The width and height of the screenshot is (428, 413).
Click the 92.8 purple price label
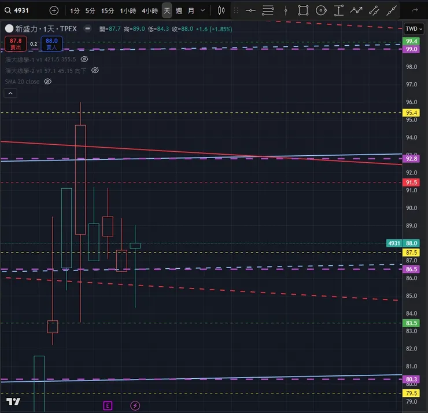[411, 159]
